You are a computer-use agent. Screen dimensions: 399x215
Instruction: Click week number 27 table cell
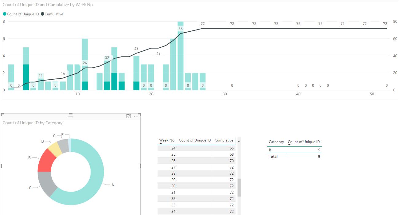pos(173,167)
